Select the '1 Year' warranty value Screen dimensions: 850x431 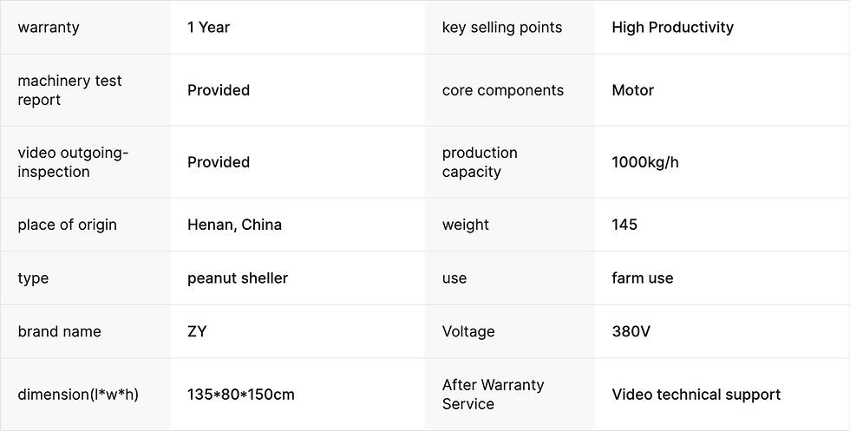(209, 27)
